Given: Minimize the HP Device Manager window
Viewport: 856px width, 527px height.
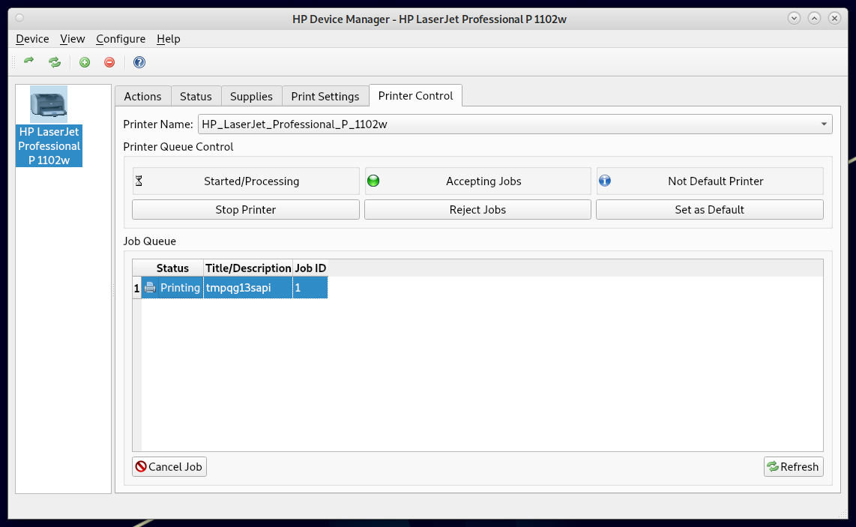Looking at the screenshot, I should (794, 19).
